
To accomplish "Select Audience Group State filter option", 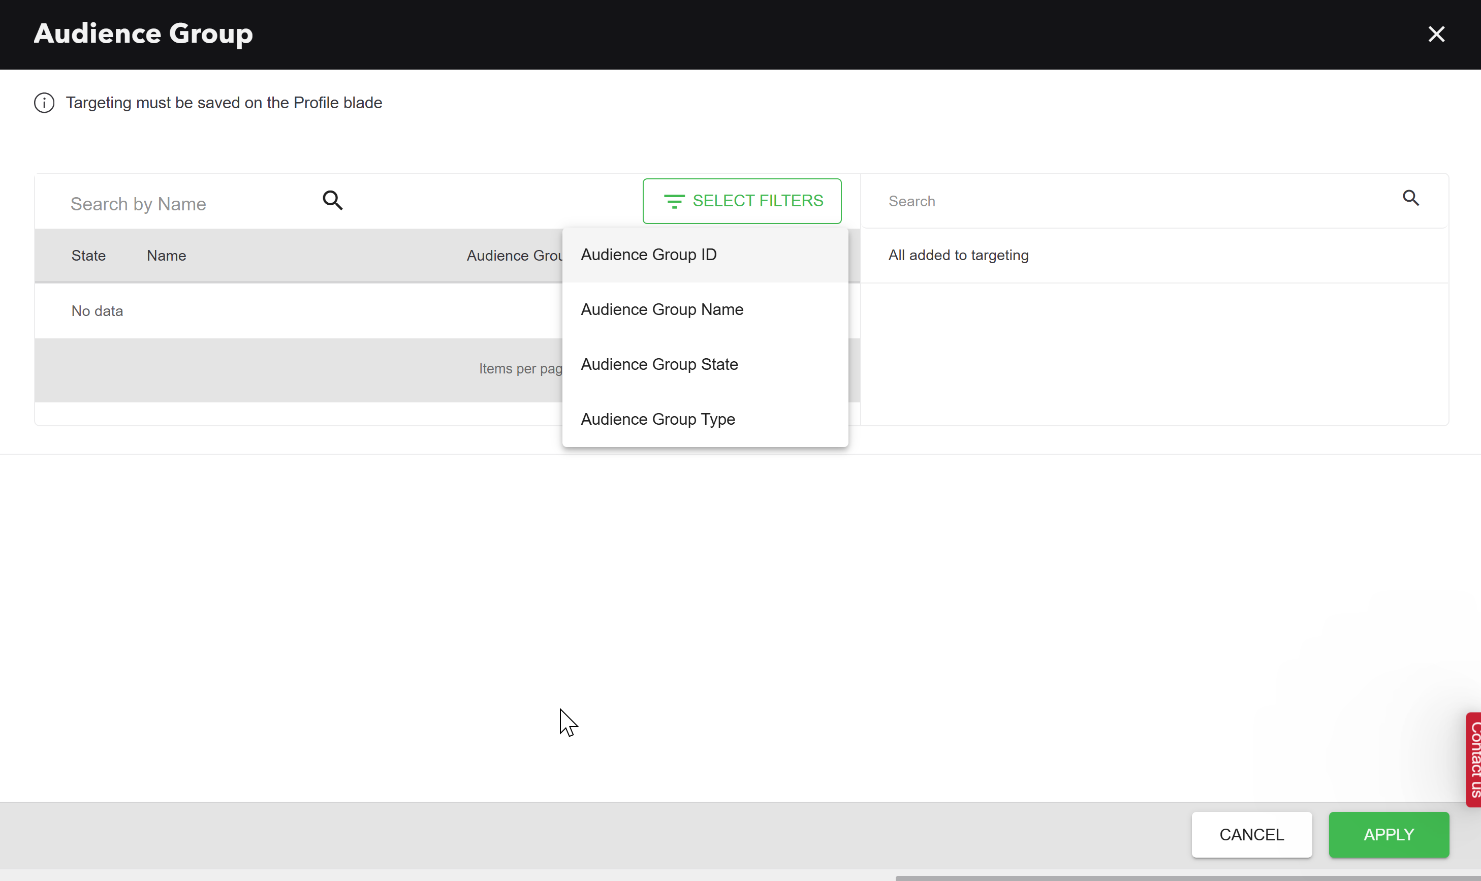I will coord(659,364).
